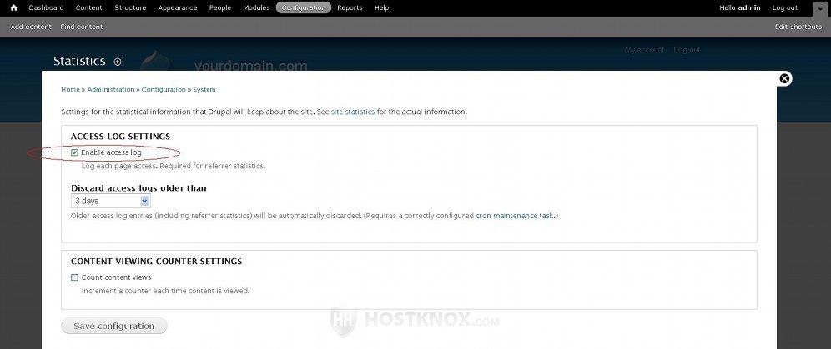Open Edit shortcuts

coord(798,27)
